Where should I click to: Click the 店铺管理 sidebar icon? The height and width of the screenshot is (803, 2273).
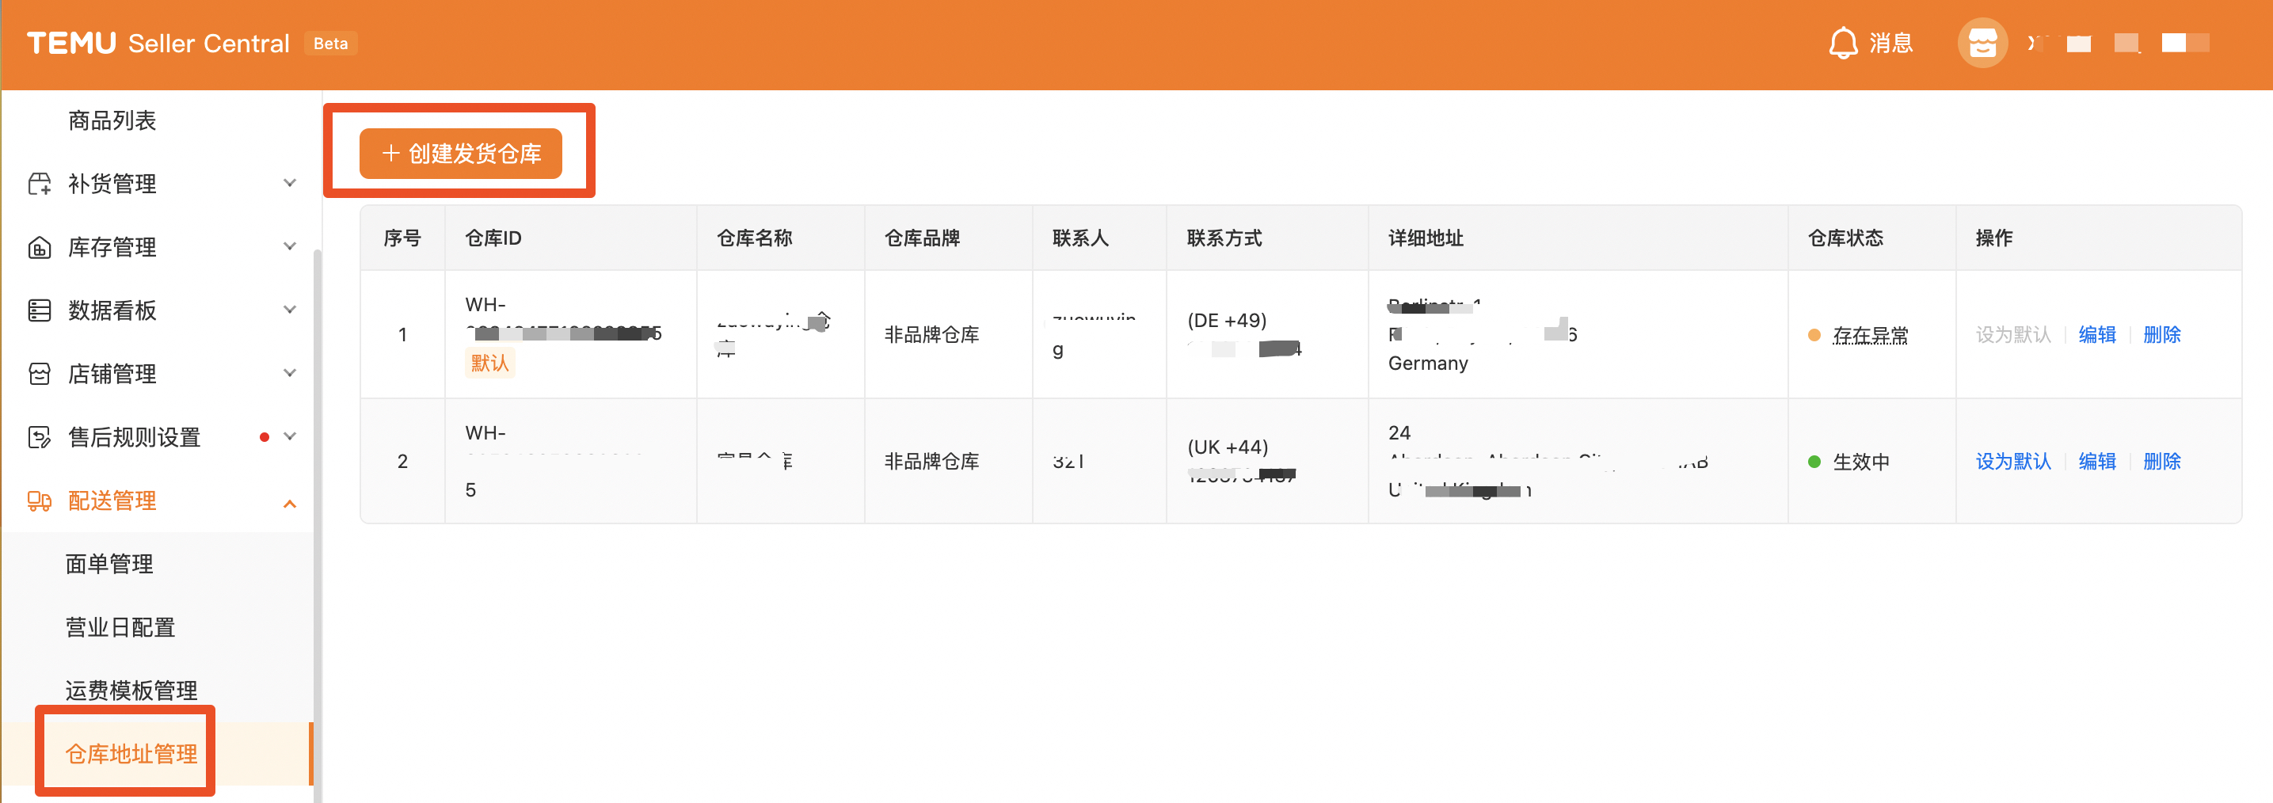(40, 374)
